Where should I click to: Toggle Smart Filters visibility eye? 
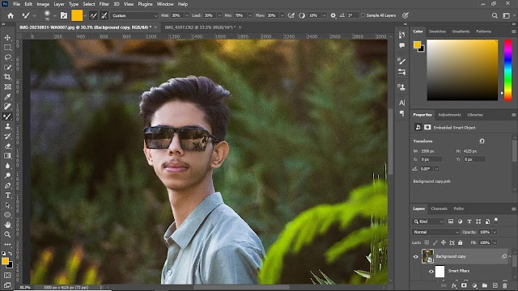(x=431, y=272)
